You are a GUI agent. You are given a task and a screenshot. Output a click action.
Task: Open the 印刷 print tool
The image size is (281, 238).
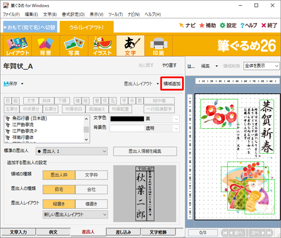click(158, 46)
